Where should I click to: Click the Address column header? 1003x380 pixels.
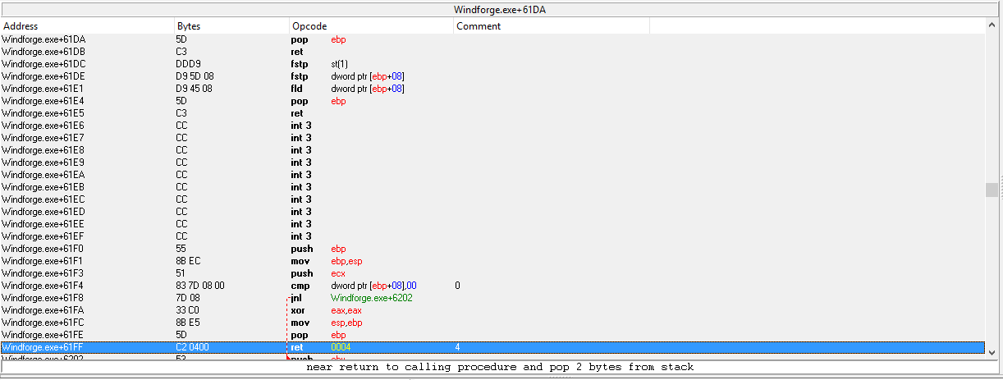[x=87, y=26]
